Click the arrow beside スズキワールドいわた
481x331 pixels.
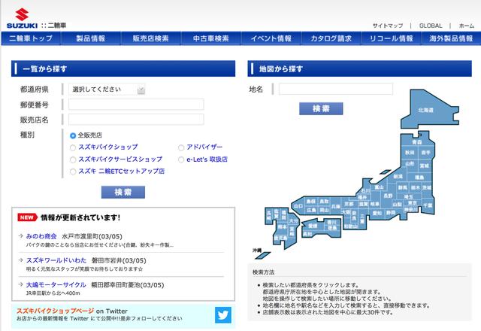tap(20, 260)
